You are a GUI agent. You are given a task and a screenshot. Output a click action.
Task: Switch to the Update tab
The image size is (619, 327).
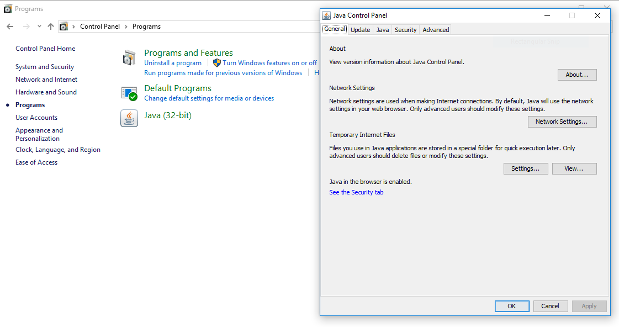coord(361,30)
